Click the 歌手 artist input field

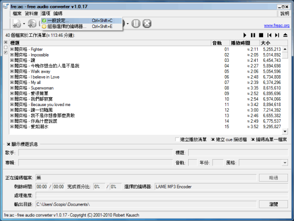pos(96,153)
